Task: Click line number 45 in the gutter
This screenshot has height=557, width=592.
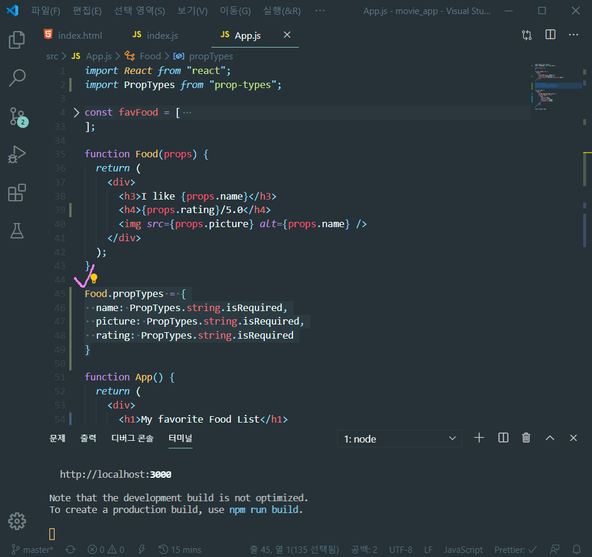Action: [x=60, y=294]
